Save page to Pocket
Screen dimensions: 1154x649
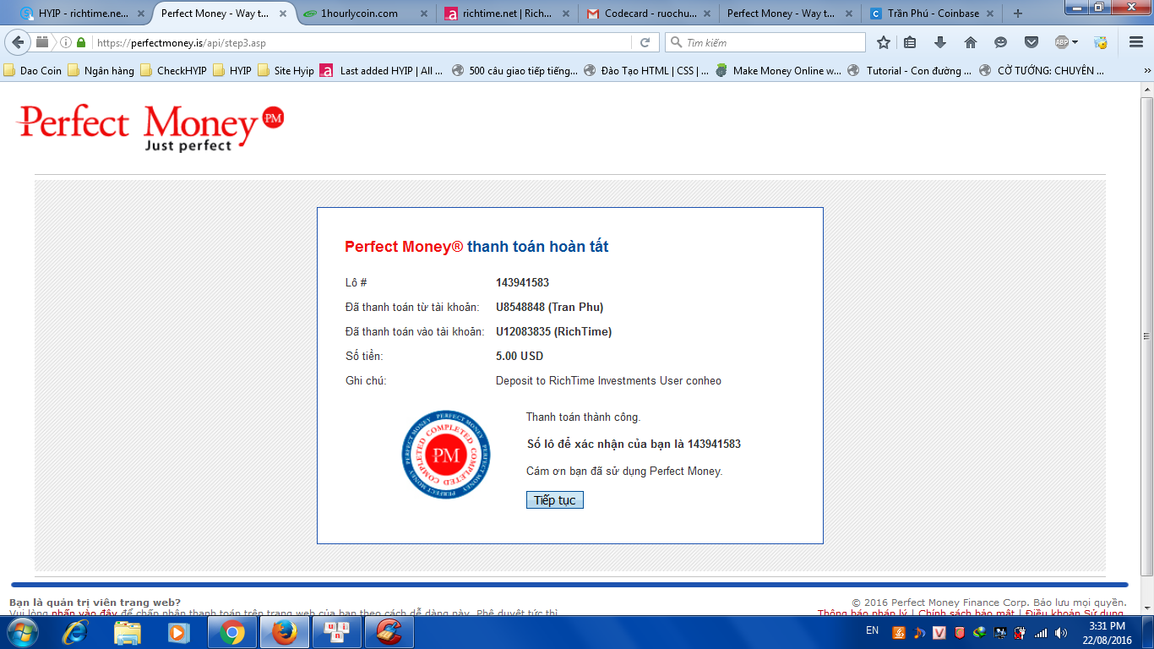(x=1032, y=42)
